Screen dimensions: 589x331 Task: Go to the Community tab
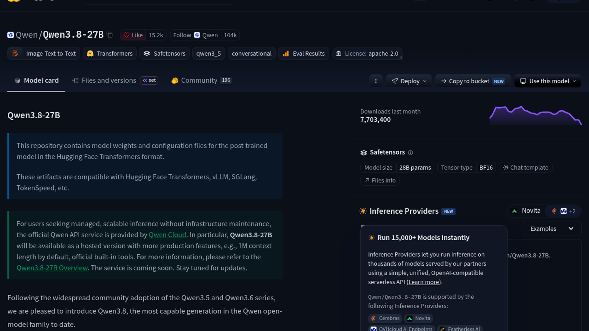201,80
